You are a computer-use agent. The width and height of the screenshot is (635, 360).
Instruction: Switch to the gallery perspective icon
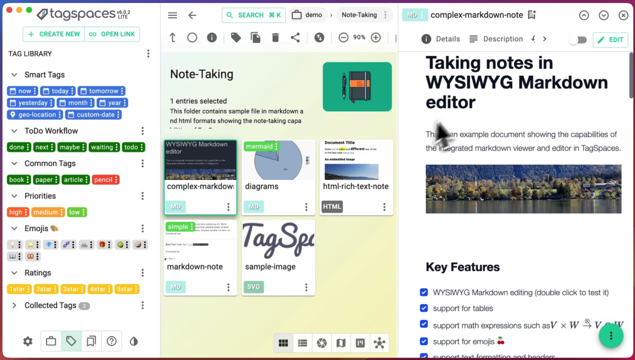[x=322, y=343]
